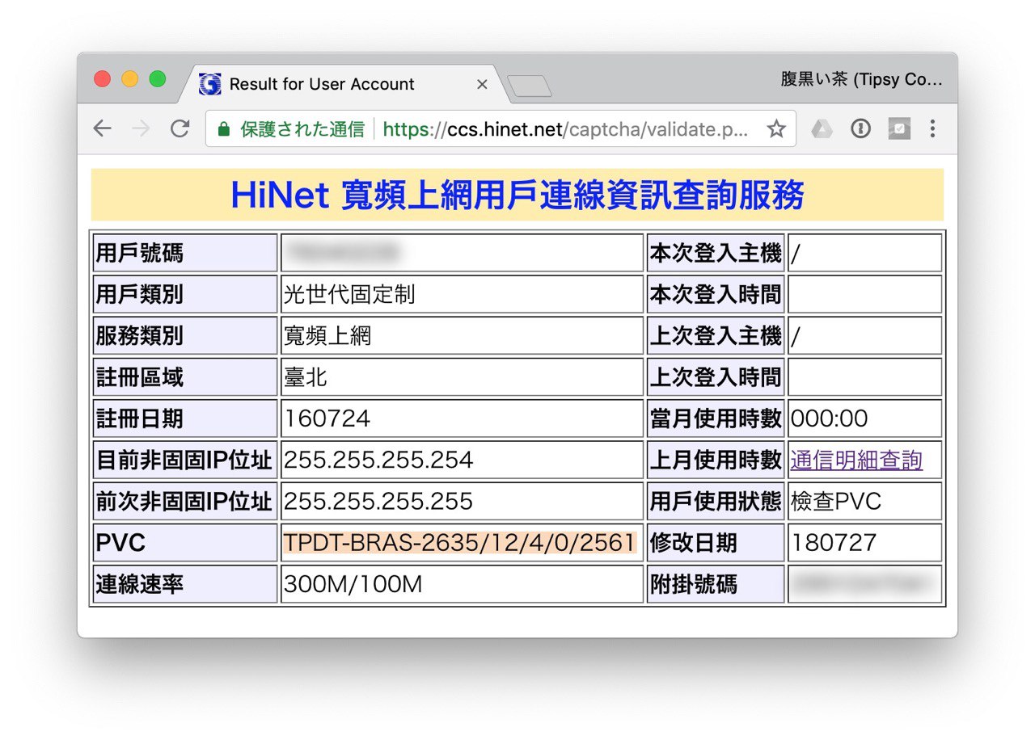Click the 連線速率 label cell
This screenshot has width=1035, height=740.
click(185, 584)
